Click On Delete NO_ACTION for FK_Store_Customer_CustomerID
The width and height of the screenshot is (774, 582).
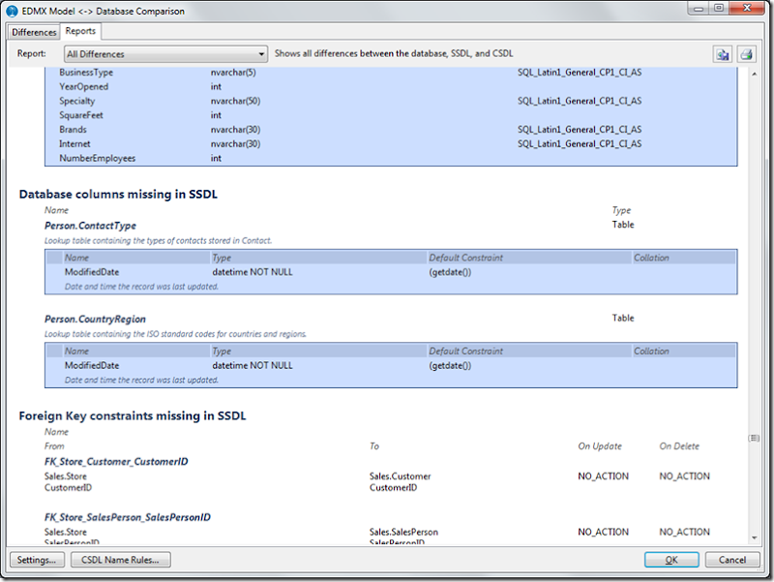point(684,476)
